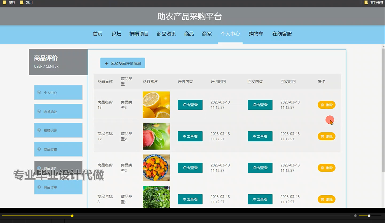Select the snowflake icon beside 个人中心 sidebar item
This screenshot has width=385, height=223.
tap(39, 92)
